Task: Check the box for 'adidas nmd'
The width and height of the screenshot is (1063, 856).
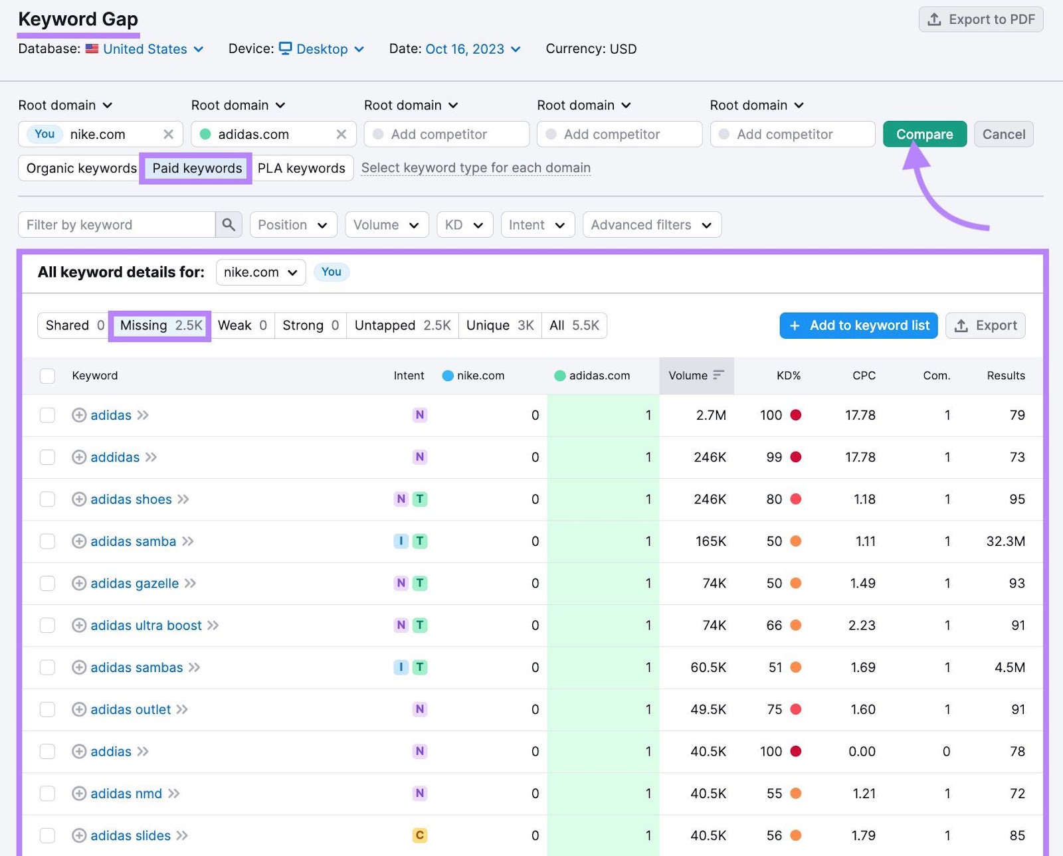Action: (47, 794)
